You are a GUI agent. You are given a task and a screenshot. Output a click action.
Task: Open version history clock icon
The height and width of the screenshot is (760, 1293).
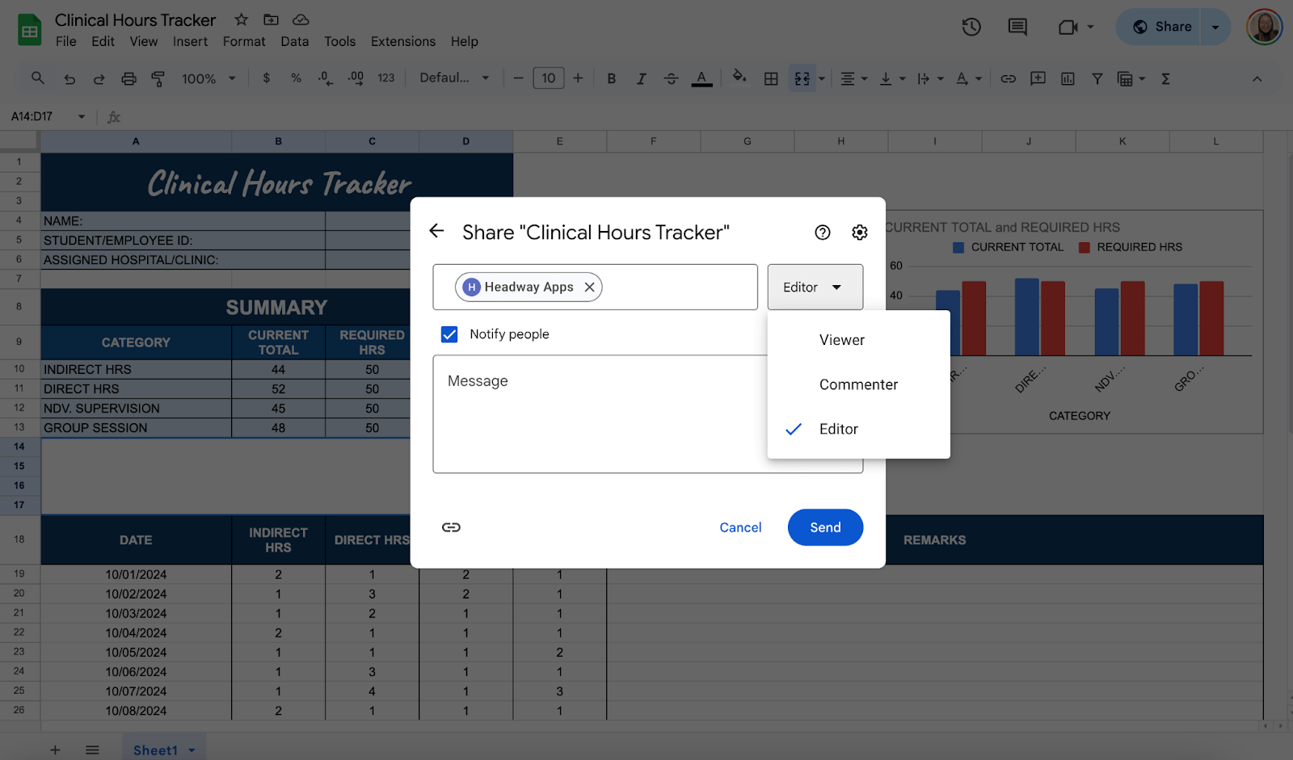tap(971, 27)
